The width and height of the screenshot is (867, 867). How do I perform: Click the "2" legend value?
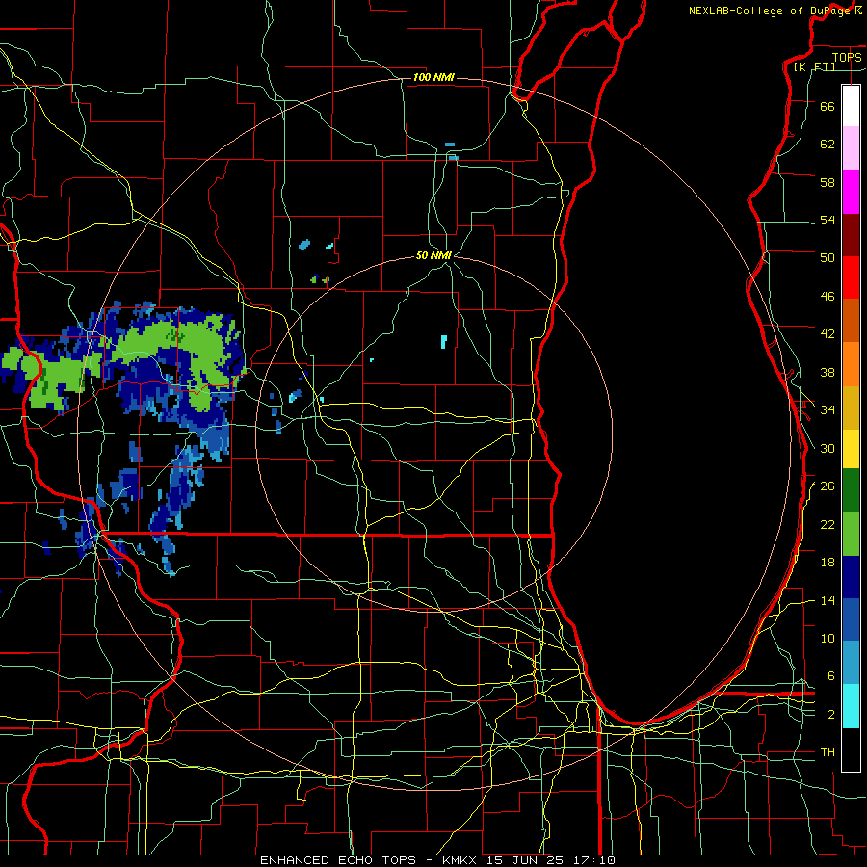click(830, 715)
